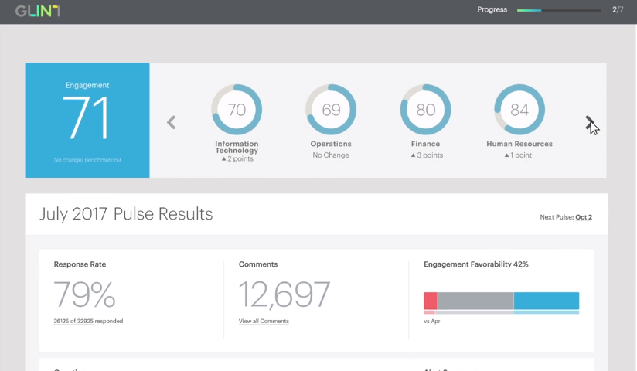Click the Human Resources department label
The height and width of the screenshot is (371, 637).
[x=519, y=144]
